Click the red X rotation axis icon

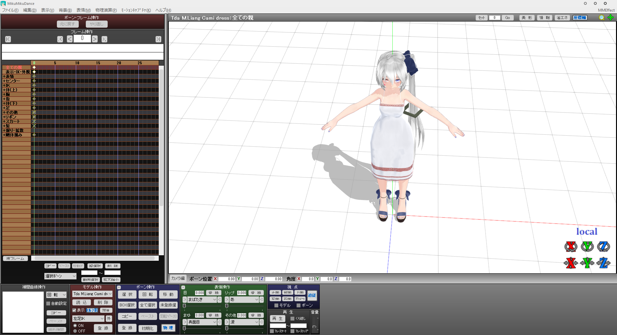click(x=571, y=247)
